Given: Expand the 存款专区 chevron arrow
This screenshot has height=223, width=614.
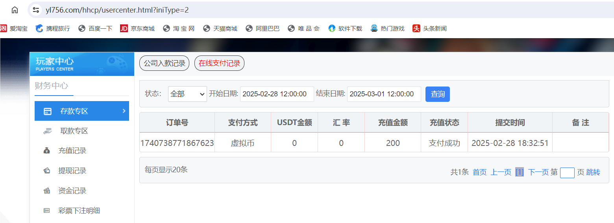Looking at the screenshot, I should 124,111.
